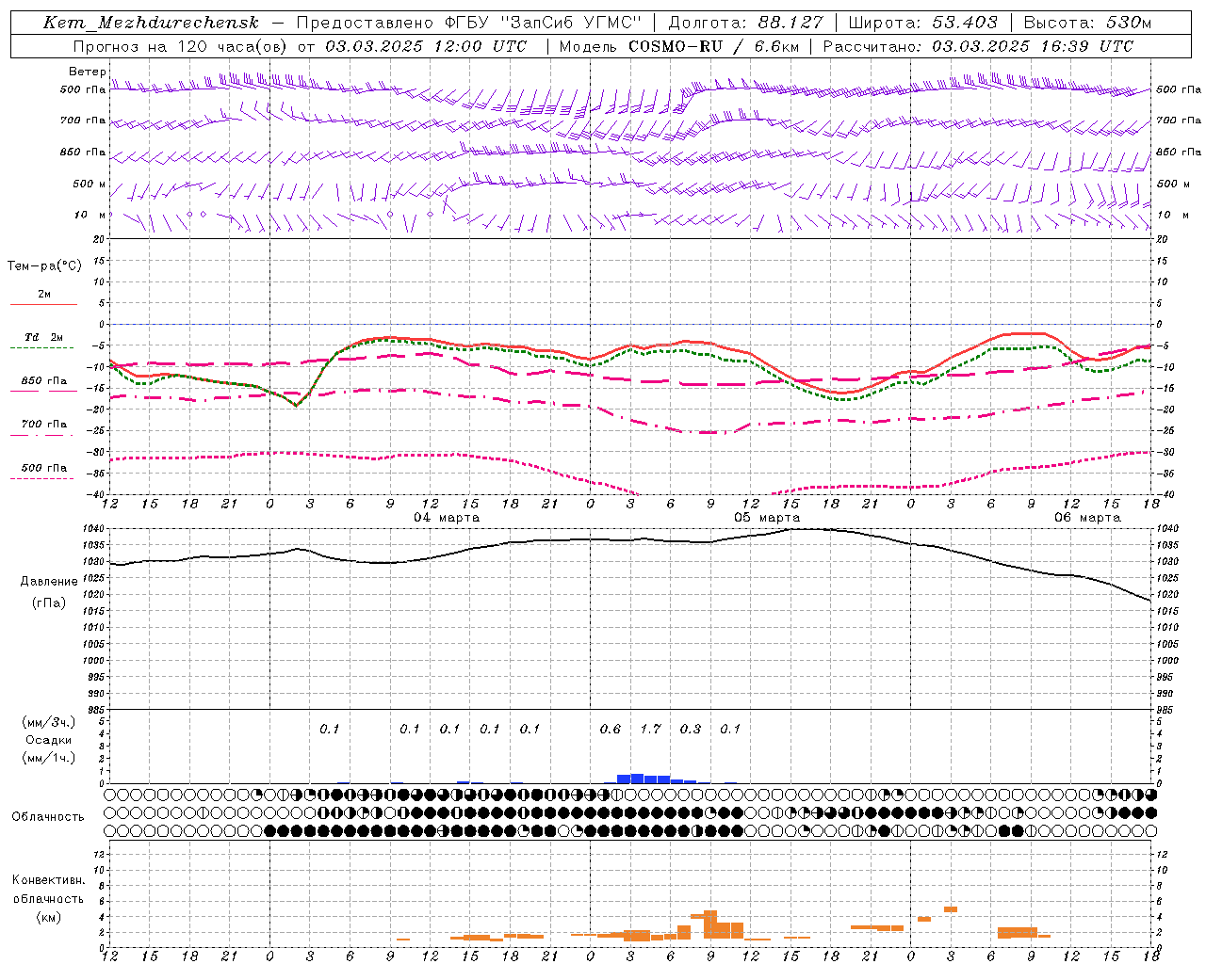Click the model name COSMO-RU / 6.6км
Screen dimensions: 1206x964
[713, 46]
